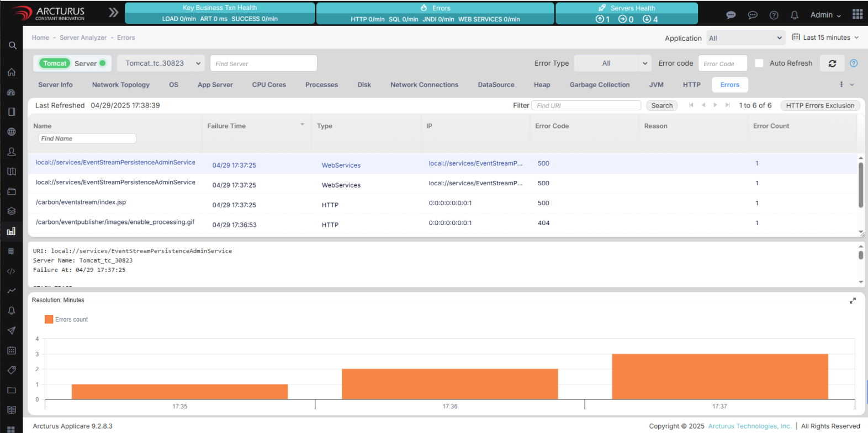868x433 pixels.
Task: Click the 17:37 orange errors bar
Action: (x=720, y=377)
